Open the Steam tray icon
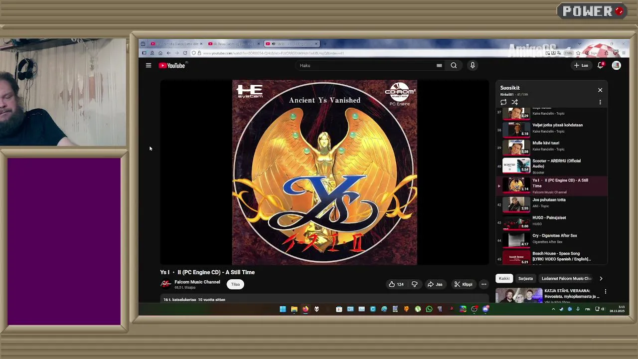 561,309
